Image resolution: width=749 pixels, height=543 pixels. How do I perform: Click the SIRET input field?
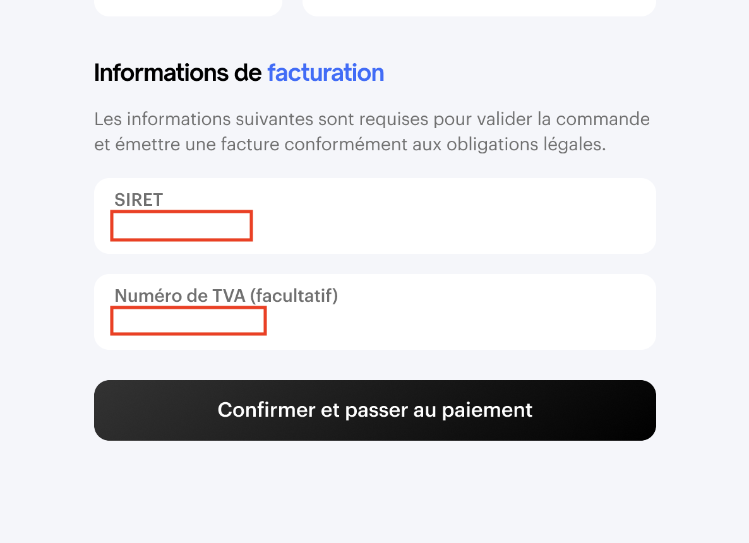tap(181, 226)
